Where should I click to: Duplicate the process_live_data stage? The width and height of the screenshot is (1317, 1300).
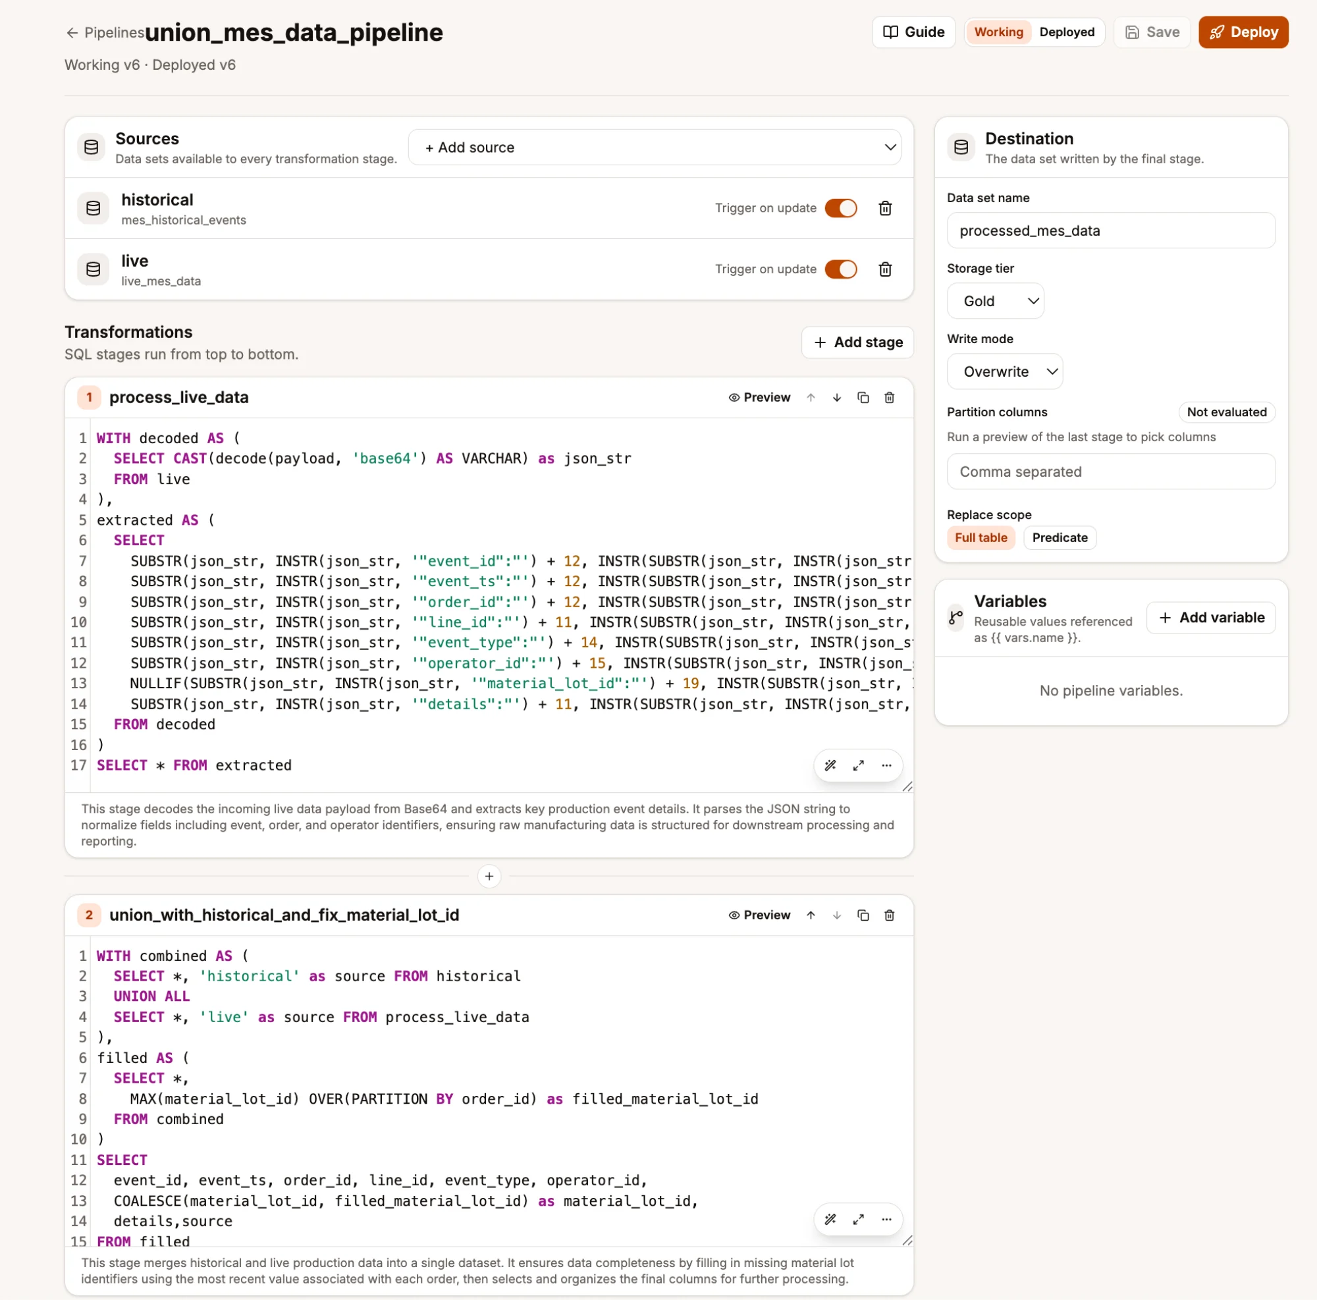click(863, 397)
